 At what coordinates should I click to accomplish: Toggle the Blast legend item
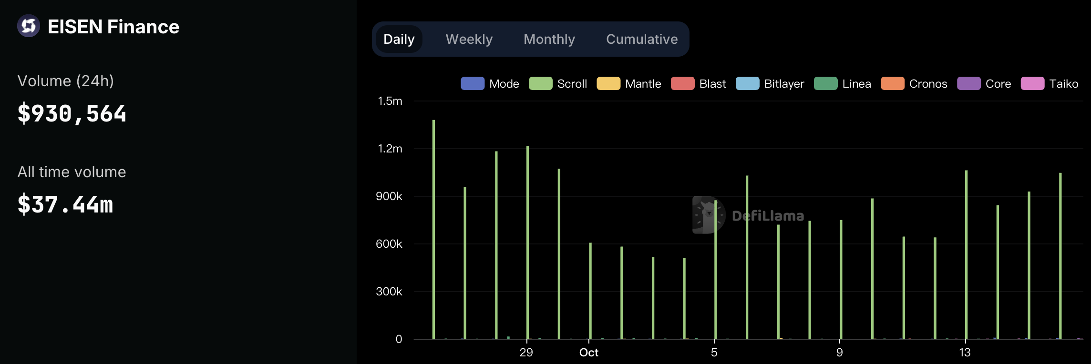698,84
